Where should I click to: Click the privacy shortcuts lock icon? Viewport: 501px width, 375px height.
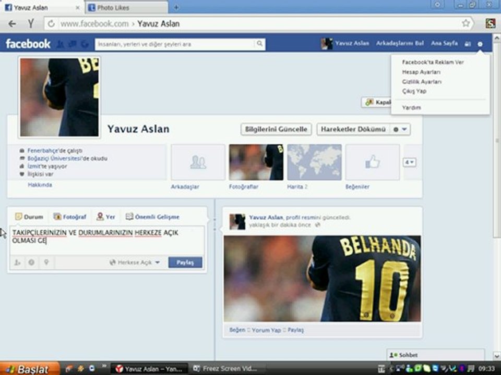coord(468,44)
